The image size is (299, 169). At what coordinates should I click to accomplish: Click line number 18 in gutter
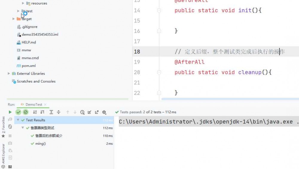pyautogui.click(x=137, y=52)
